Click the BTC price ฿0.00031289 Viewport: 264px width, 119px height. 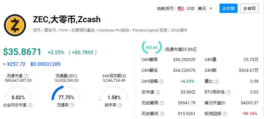[45, 64]
